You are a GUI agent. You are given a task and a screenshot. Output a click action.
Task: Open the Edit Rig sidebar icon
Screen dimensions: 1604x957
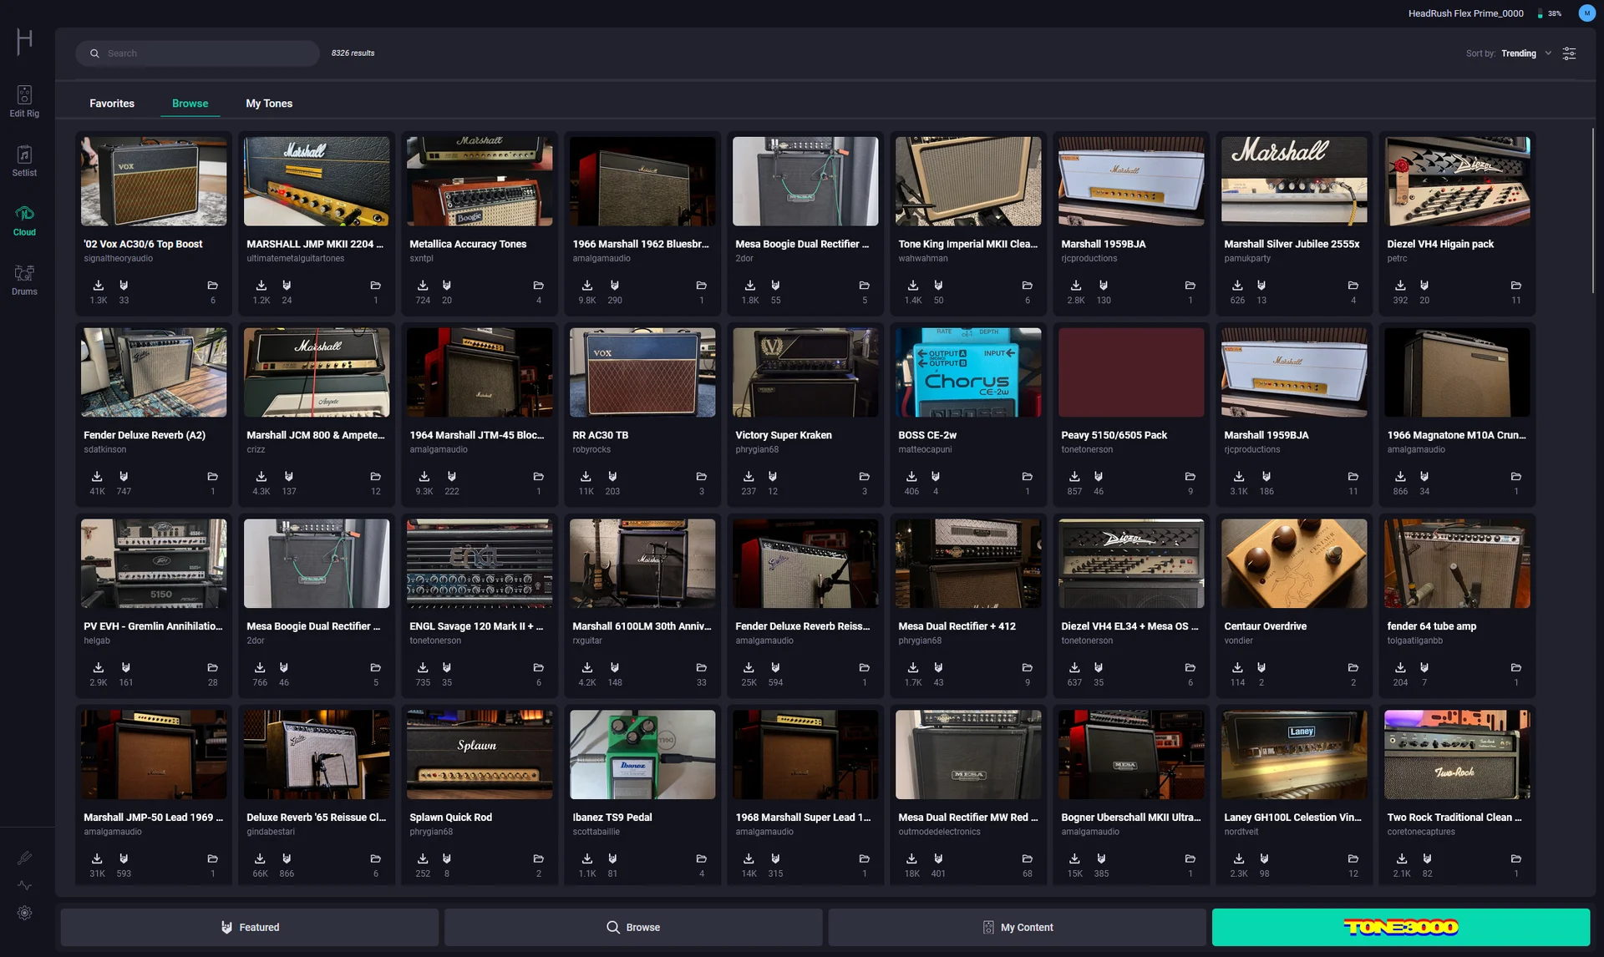(24, 101)
